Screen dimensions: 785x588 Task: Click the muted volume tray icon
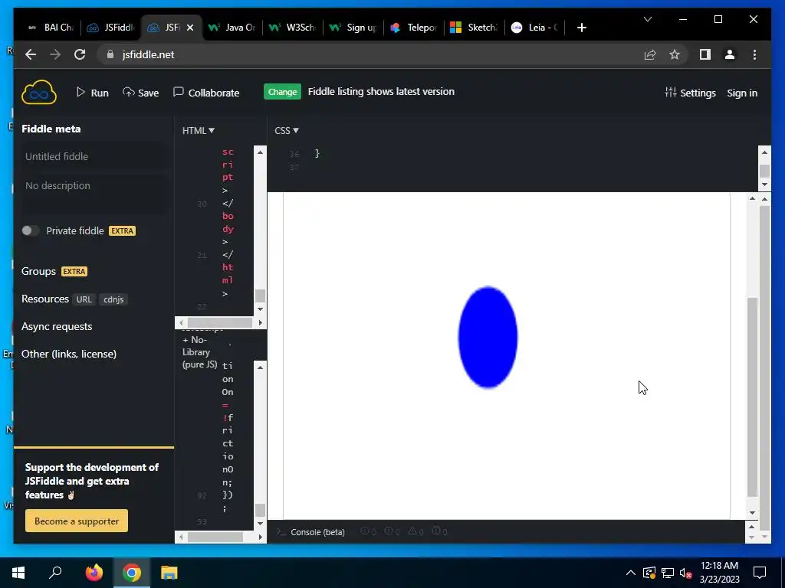[686, 573]
